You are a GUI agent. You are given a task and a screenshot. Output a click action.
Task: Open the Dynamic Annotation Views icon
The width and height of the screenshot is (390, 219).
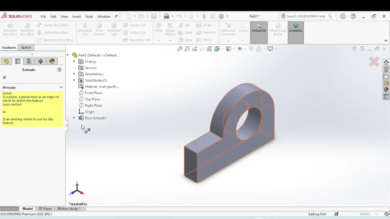click(x=209, y=49)
